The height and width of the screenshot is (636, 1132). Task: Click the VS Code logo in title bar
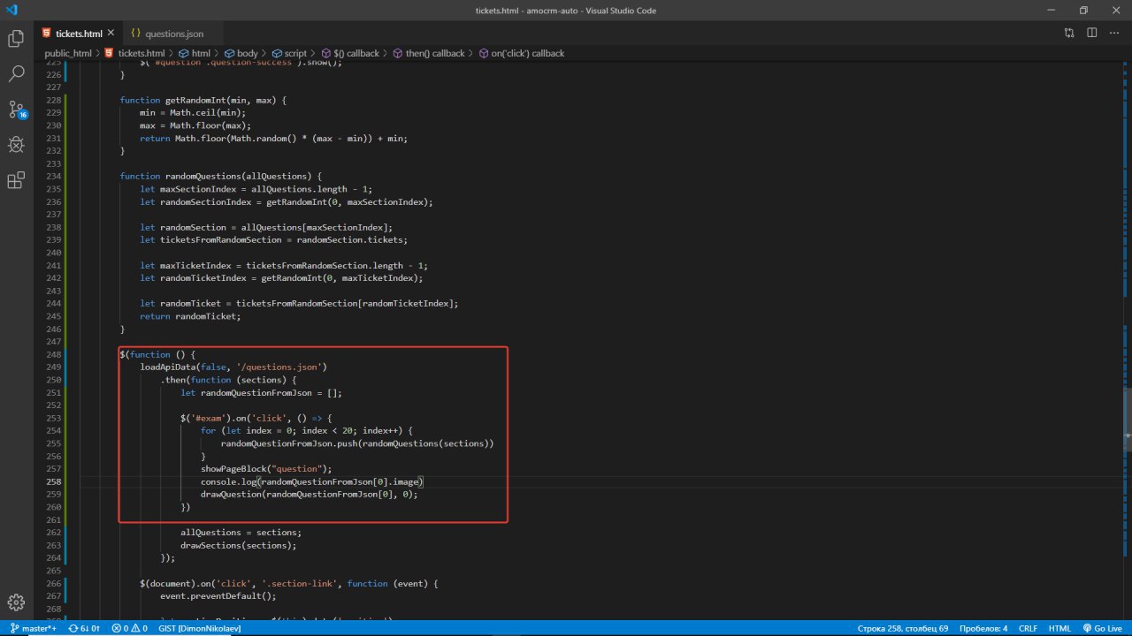[12, 10]
